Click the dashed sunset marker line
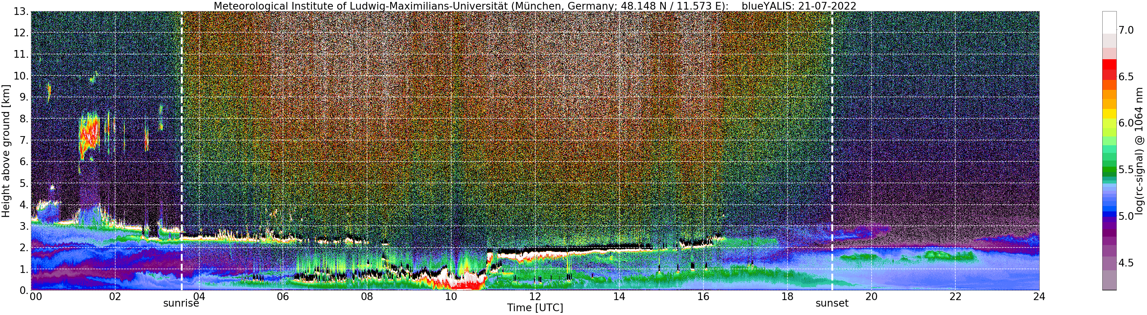 pos(832,151)
